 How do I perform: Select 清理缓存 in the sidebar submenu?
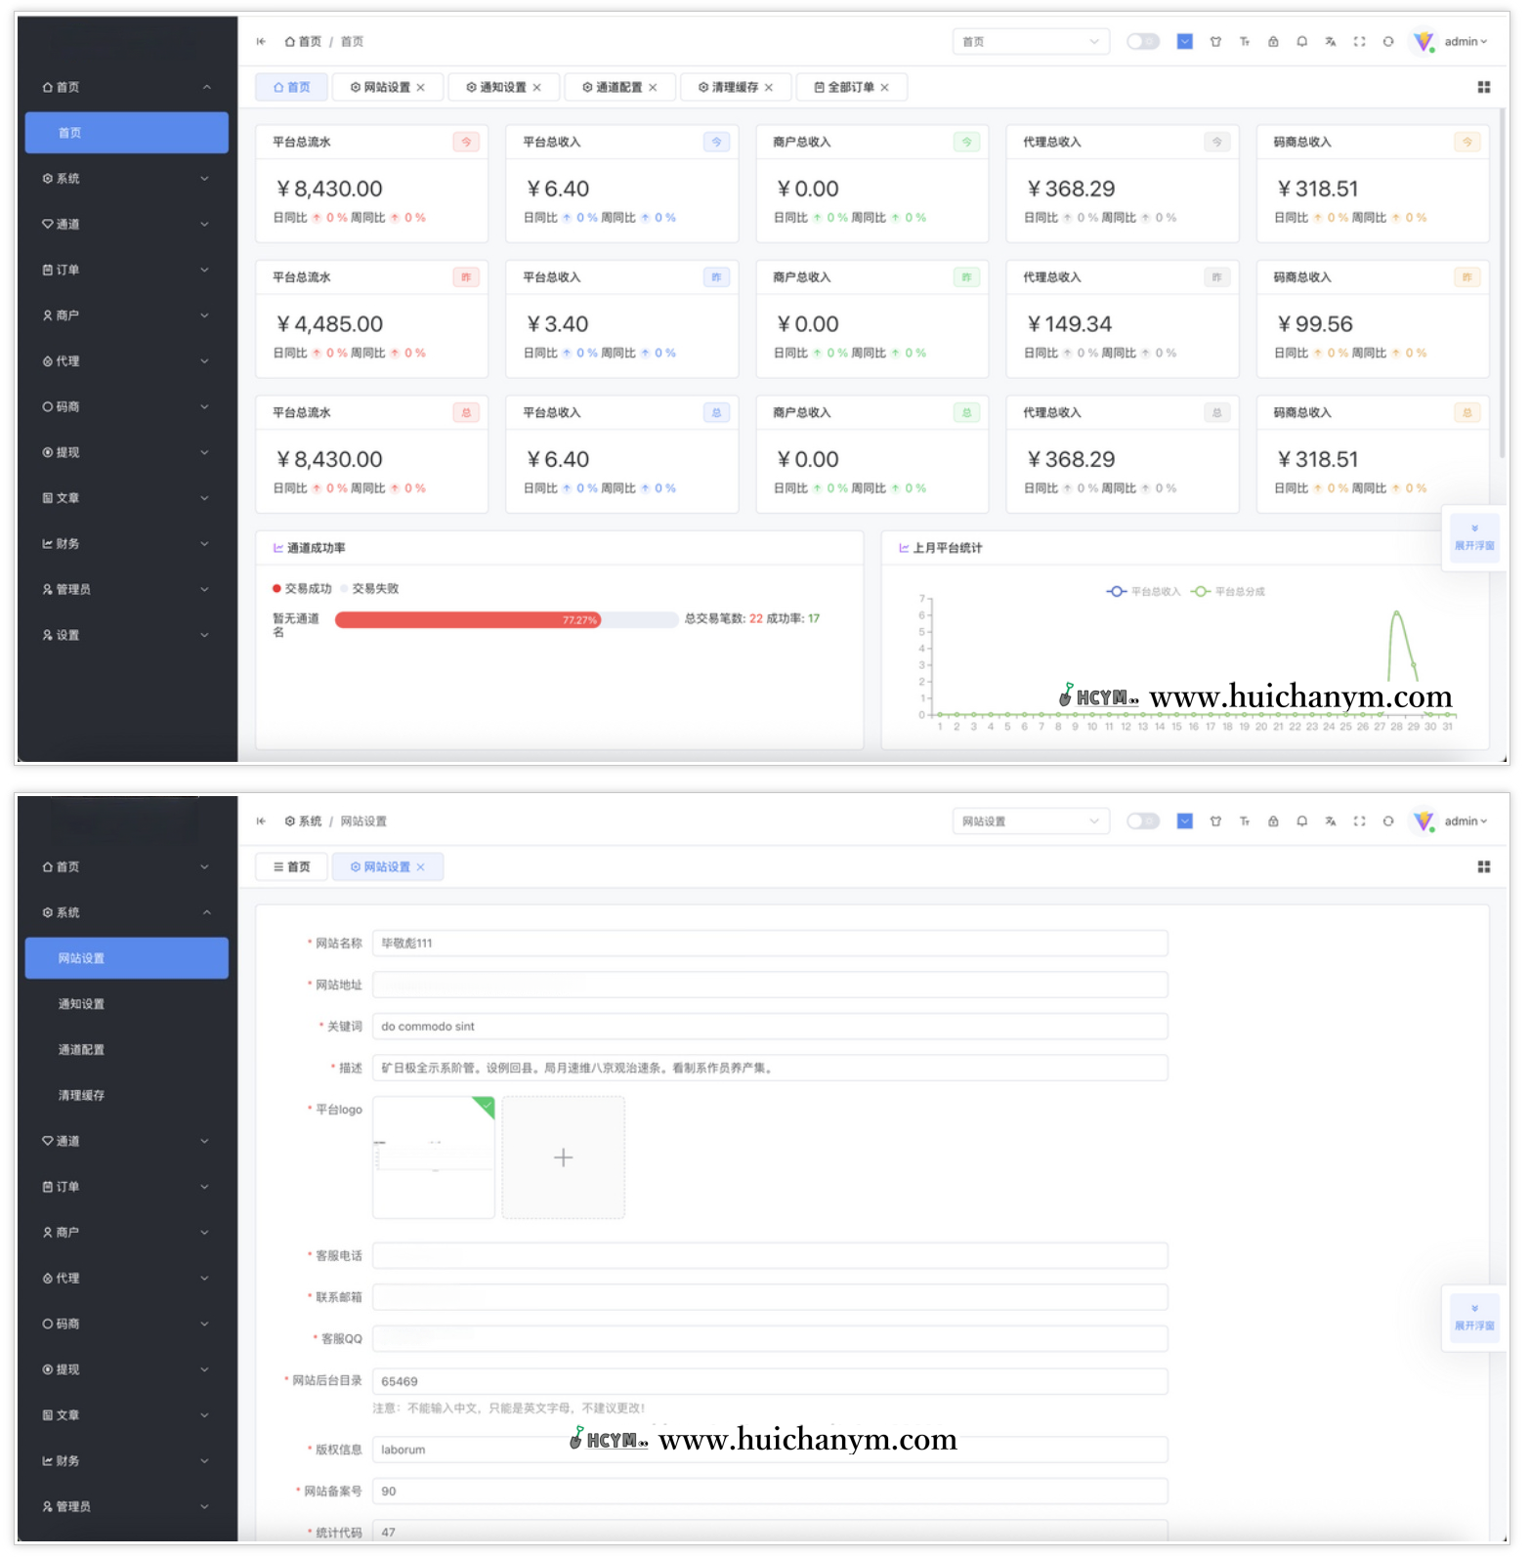(x=81, y=1095)
